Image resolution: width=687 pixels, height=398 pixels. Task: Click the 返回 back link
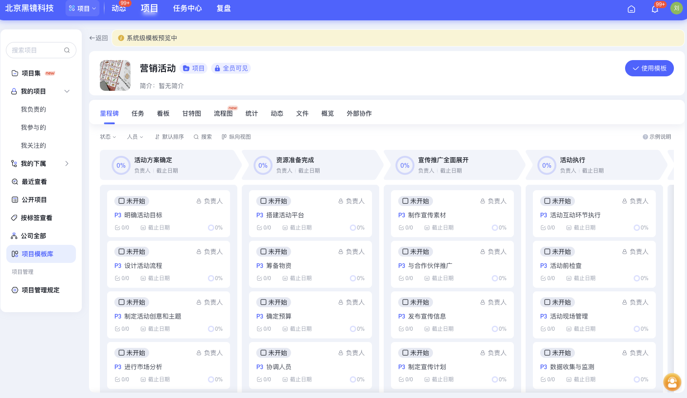[99, 38]
